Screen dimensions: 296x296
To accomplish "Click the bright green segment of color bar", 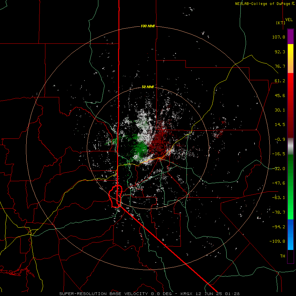I will 290,187.
